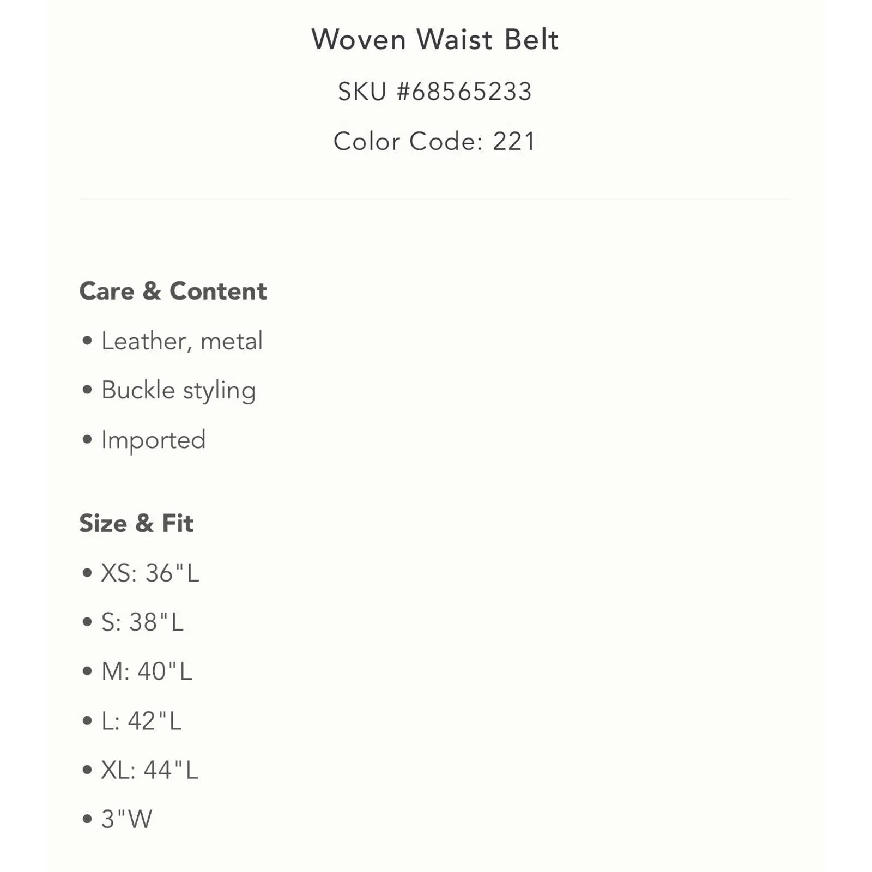Click the Color Code: 221 text
This screenshot has height=872, width=872.
tap(435, 141)
